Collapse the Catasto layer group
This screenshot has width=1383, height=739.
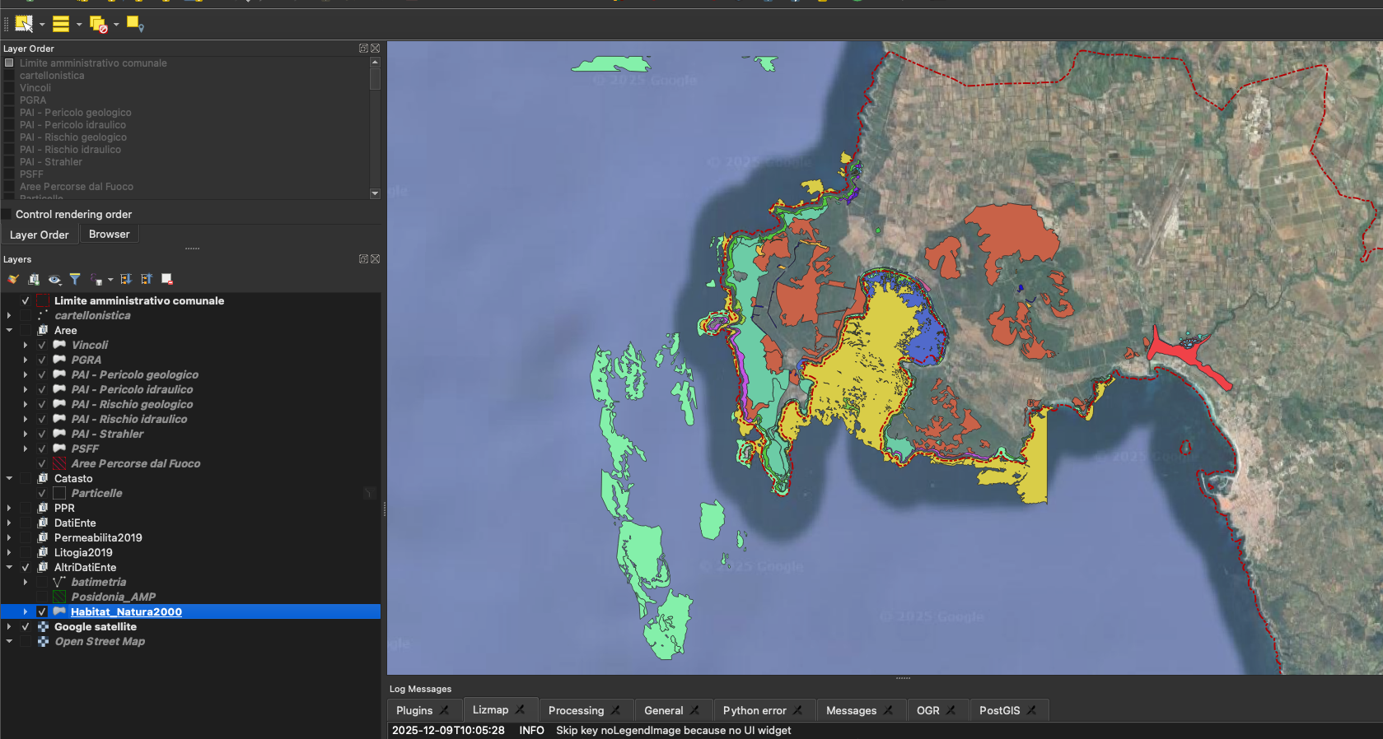[9, 479]
